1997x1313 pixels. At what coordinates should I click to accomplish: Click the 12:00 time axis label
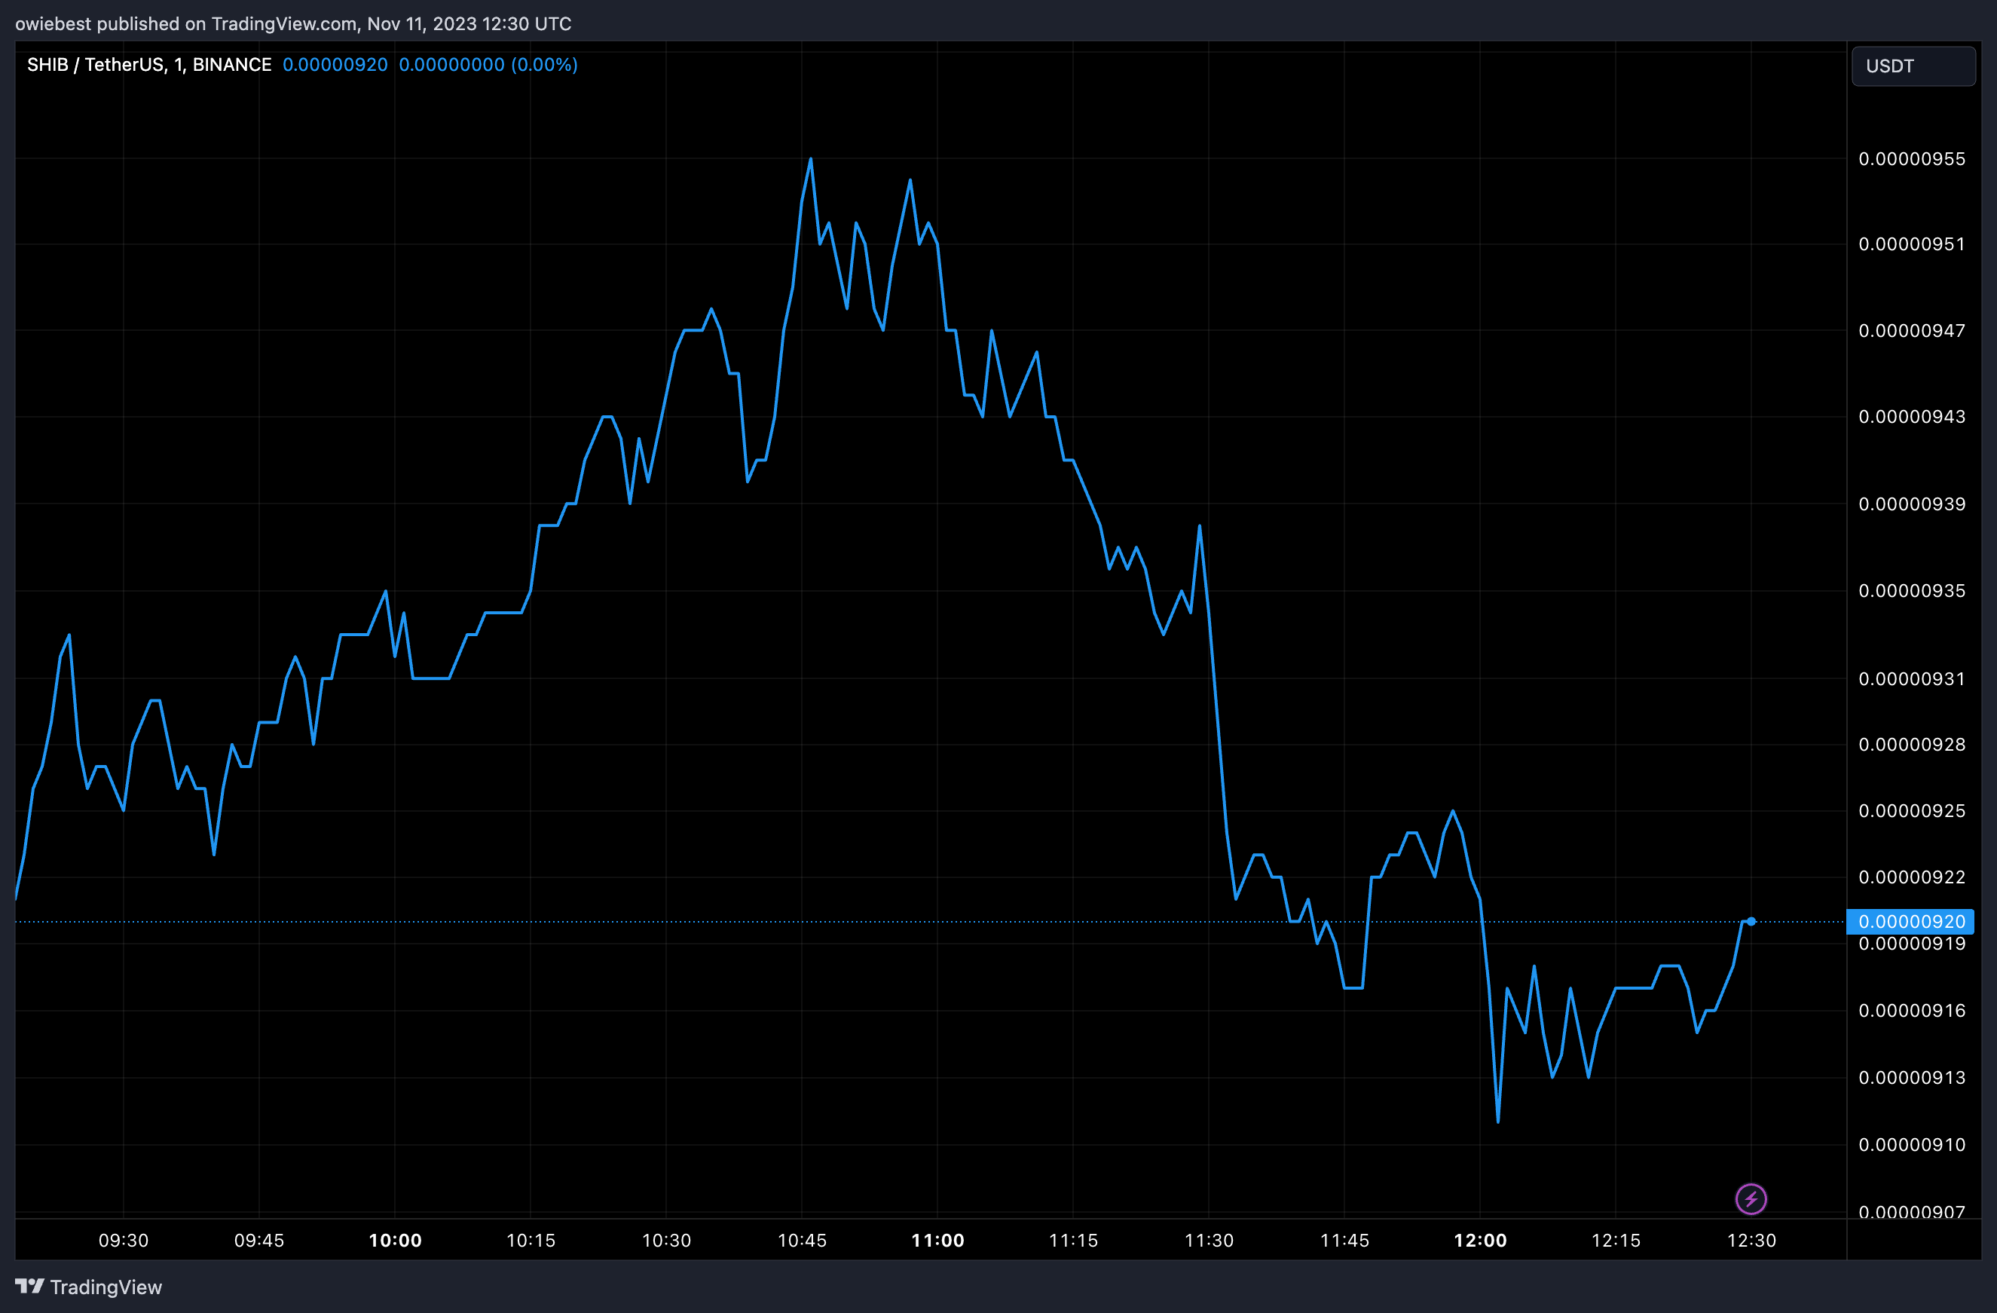coord(1480,1240)
